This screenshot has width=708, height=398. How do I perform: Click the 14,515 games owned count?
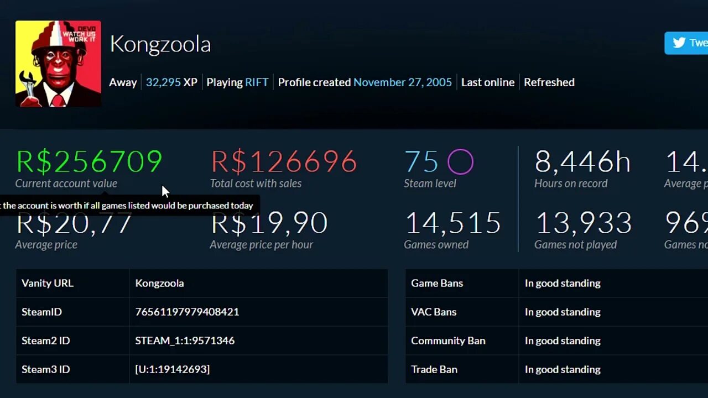point(452,223)
